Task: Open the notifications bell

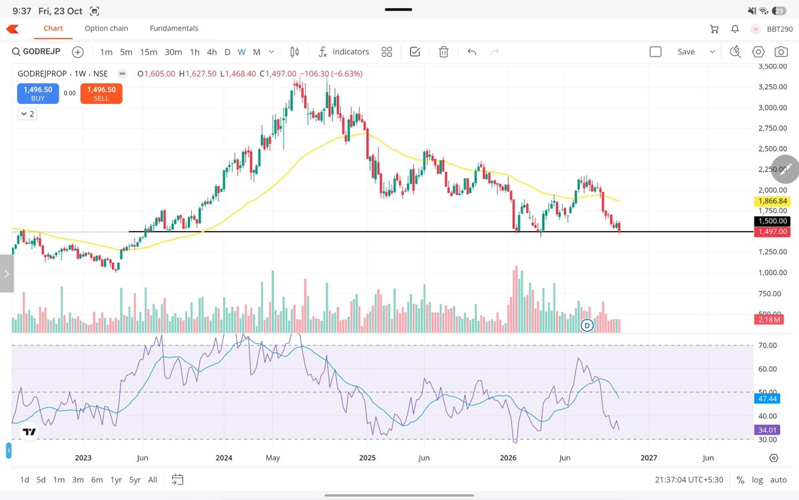Action: (734, 29)
